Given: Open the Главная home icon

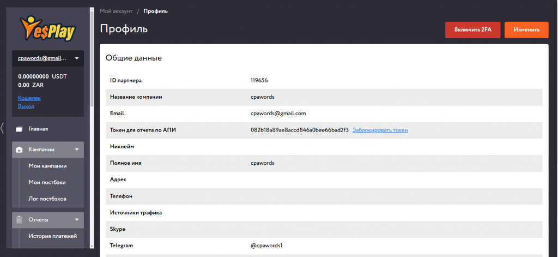Looking at the screenshot, I should click(x=19, y=129).
